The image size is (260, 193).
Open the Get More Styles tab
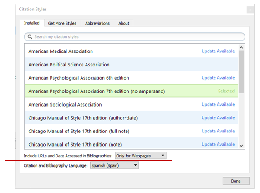[x=62, y=23]
